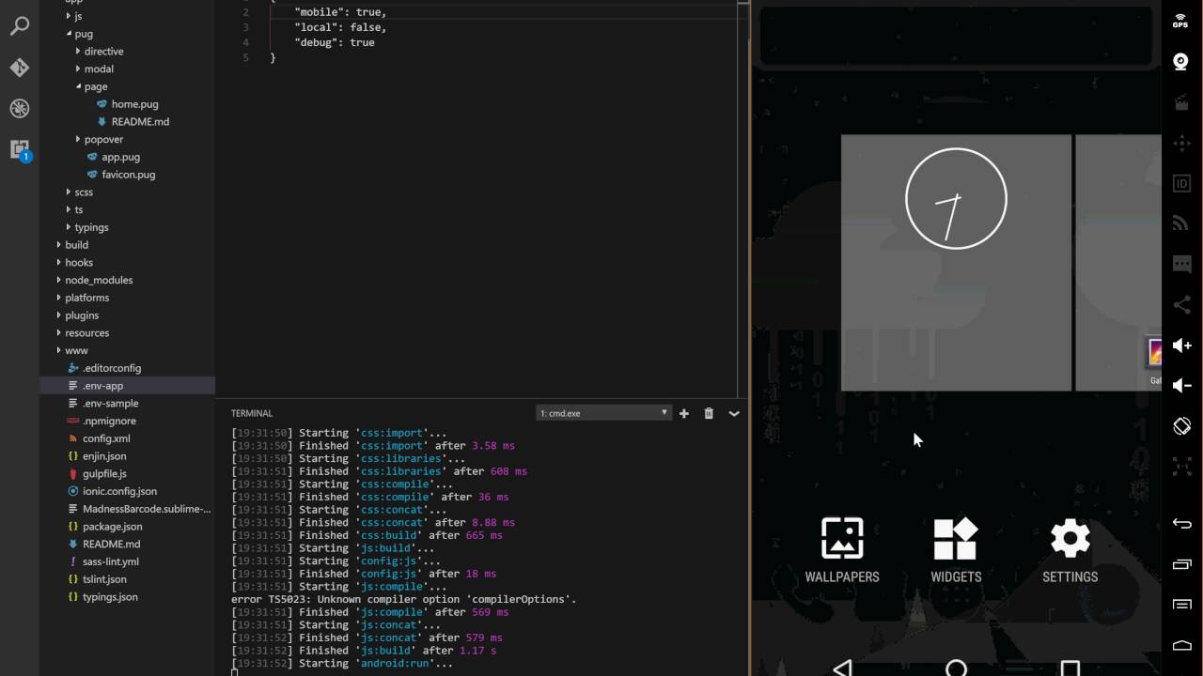Increase emulator volume

(1182, 346)
